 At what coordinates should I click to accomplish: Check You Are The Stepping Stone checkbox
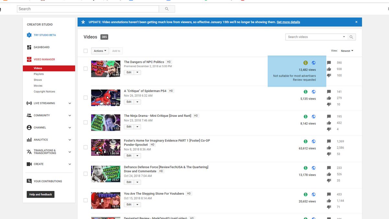point(86,200)
